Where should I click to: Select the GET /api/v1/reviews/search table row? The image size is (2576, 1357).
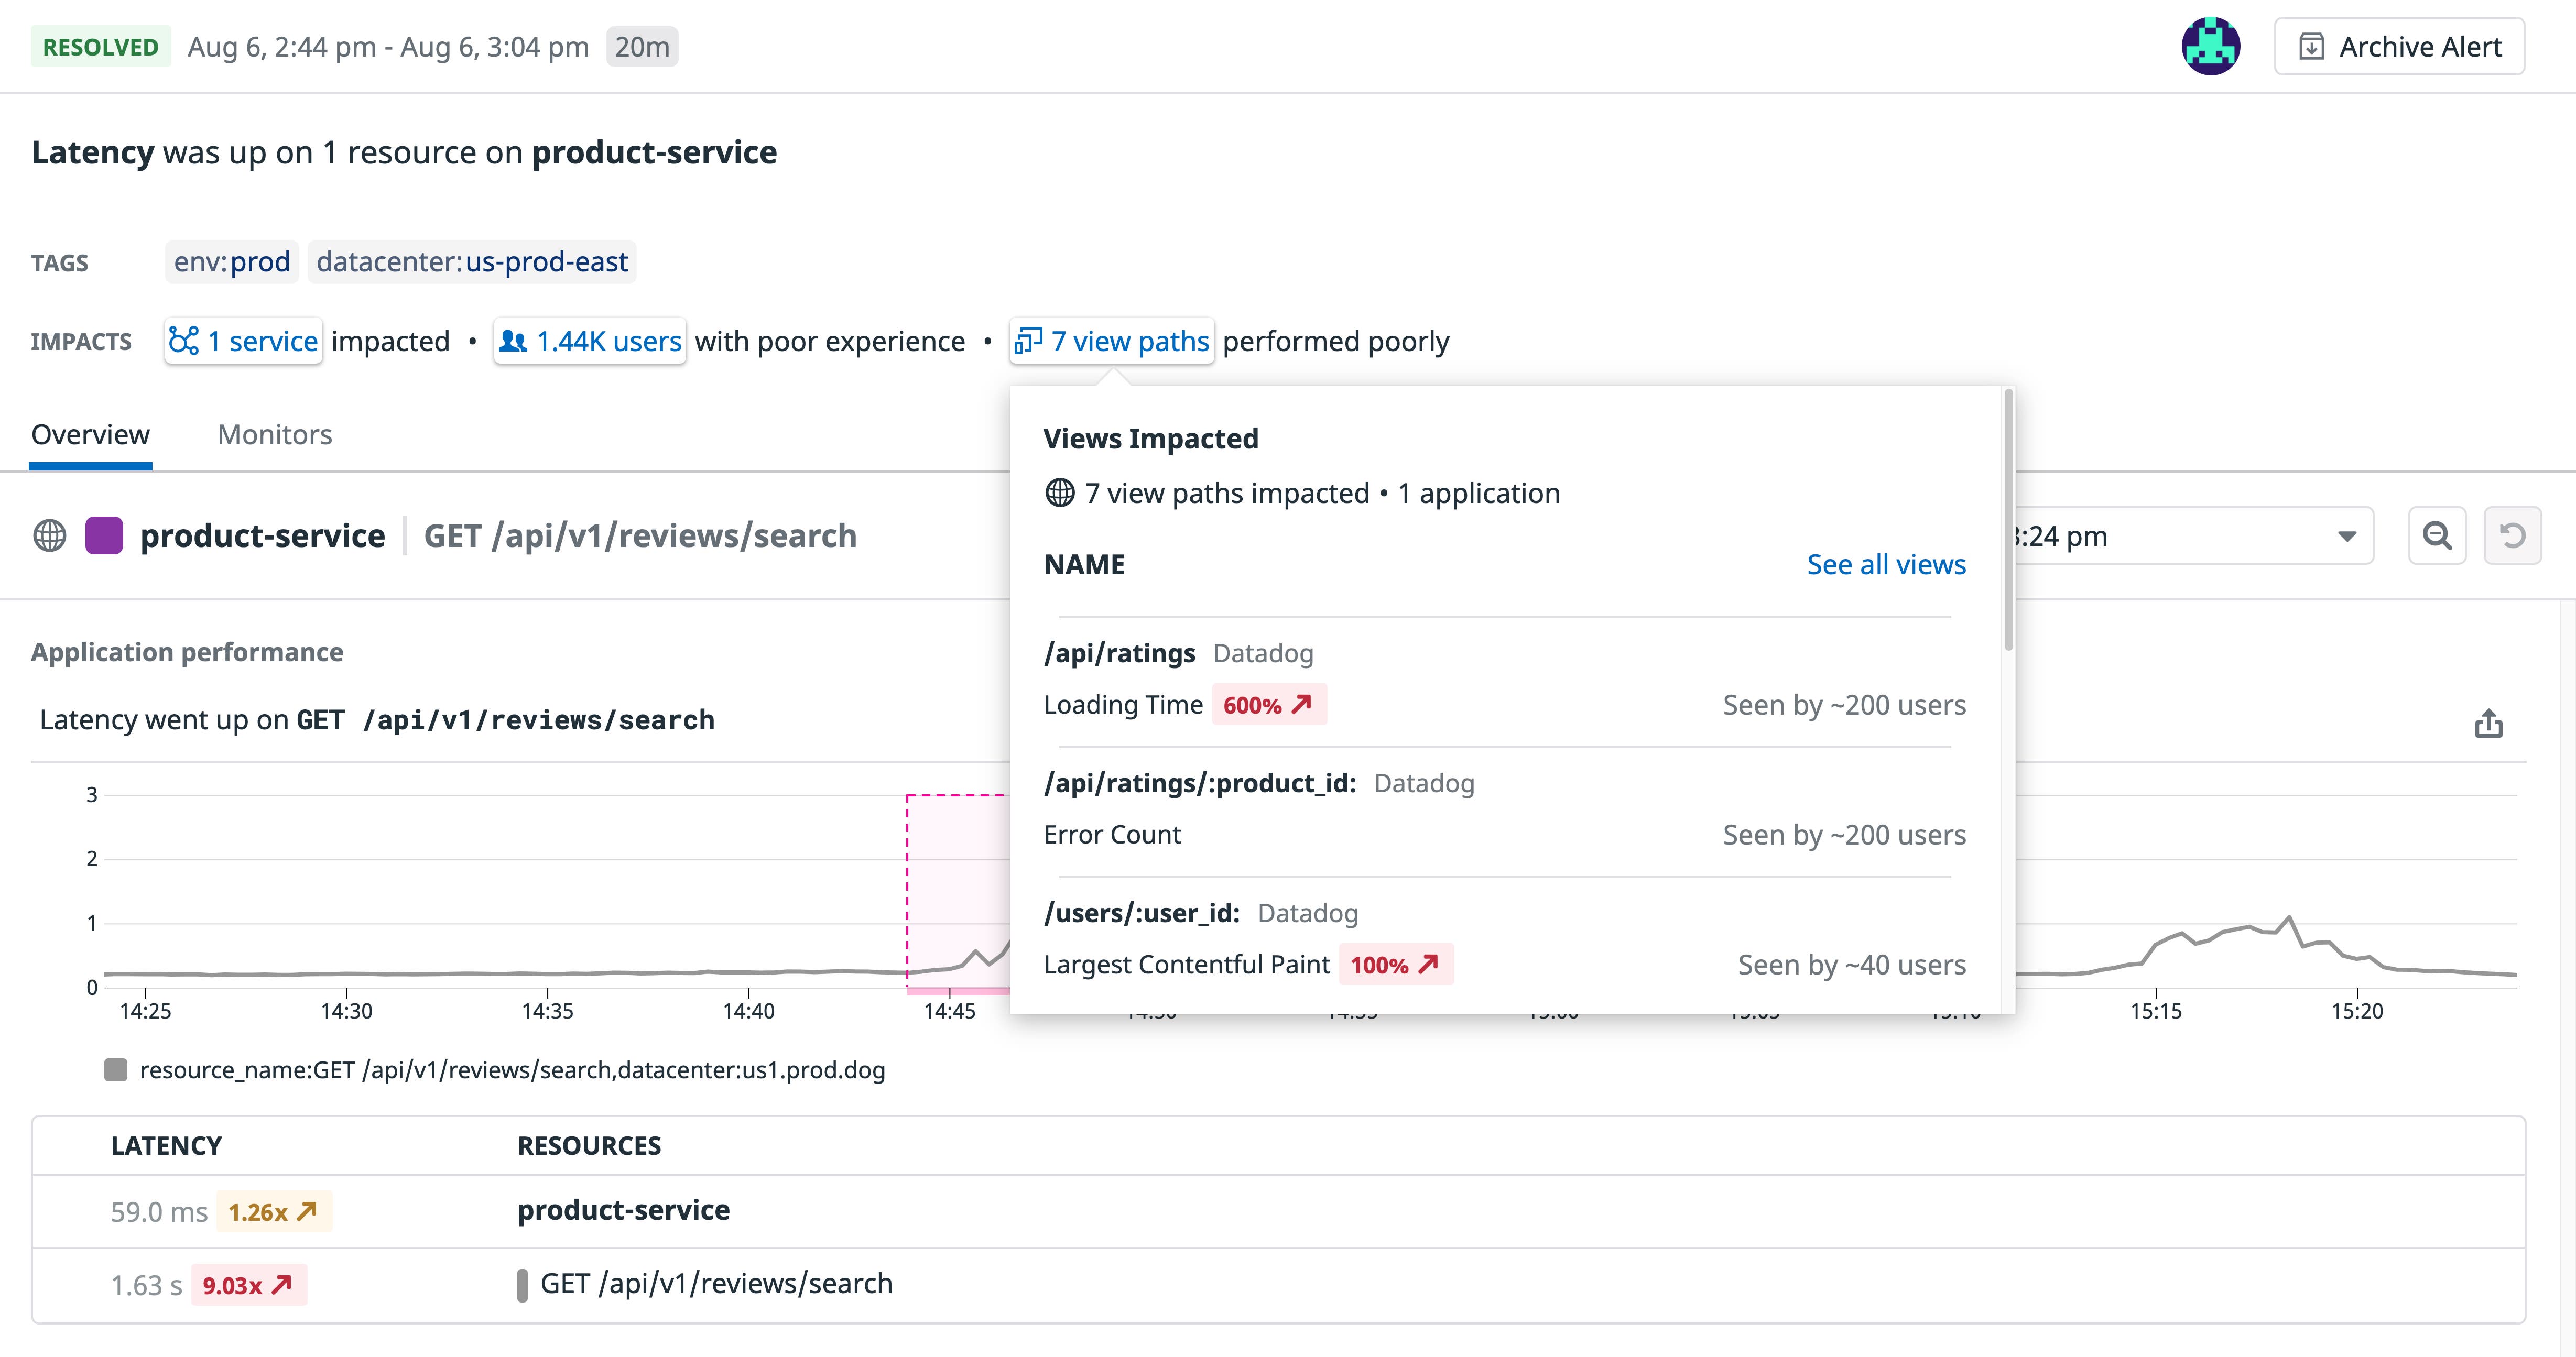click(716, 1283)
